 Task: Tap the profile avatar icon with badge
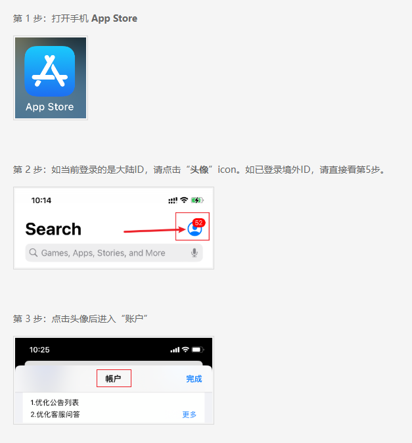(x=195, y=229)
